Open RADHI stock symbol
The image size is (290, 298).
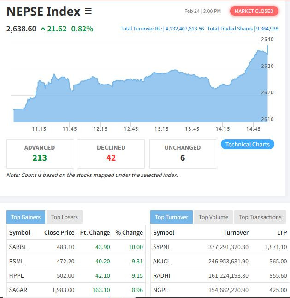click(161, 275)
